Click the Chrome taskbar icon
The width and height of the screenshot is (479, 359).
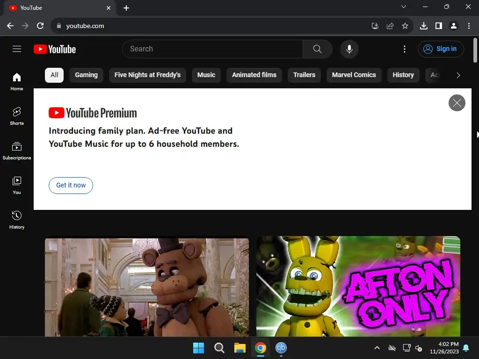[x=261, y=348]
